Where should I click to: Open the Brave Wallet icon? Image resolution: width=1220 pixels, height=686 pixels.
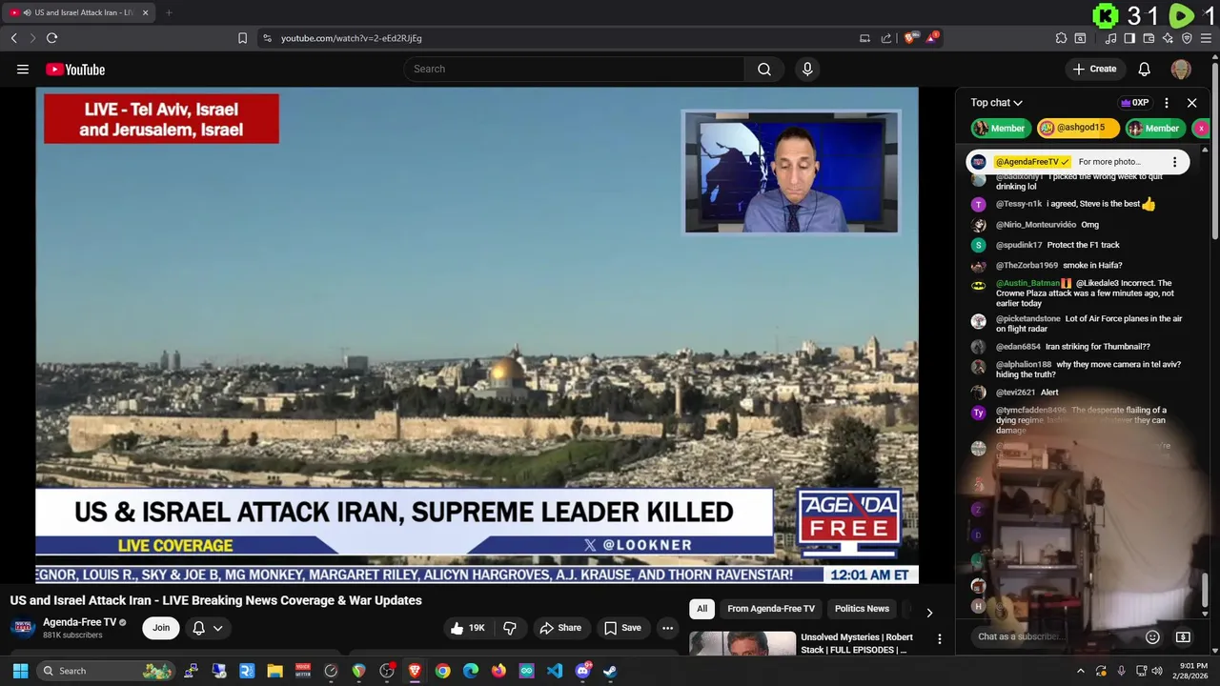click(x=1149, y=38)
